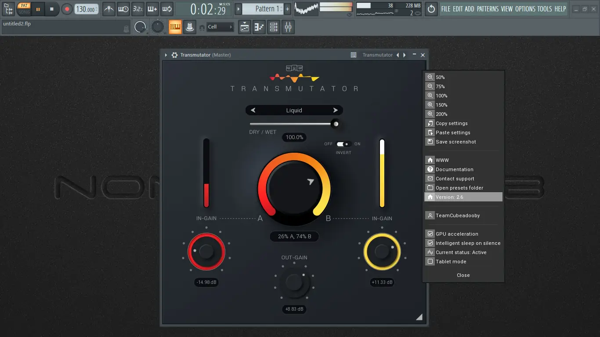Select next preset arrow in plugin title bar
The width and height of the screenshot is (600, 337).
tap(405, 55)
